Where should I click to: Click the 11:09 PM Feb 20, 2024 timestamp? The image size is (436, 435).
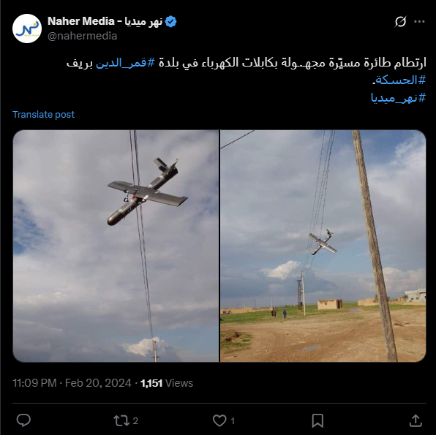72,383
